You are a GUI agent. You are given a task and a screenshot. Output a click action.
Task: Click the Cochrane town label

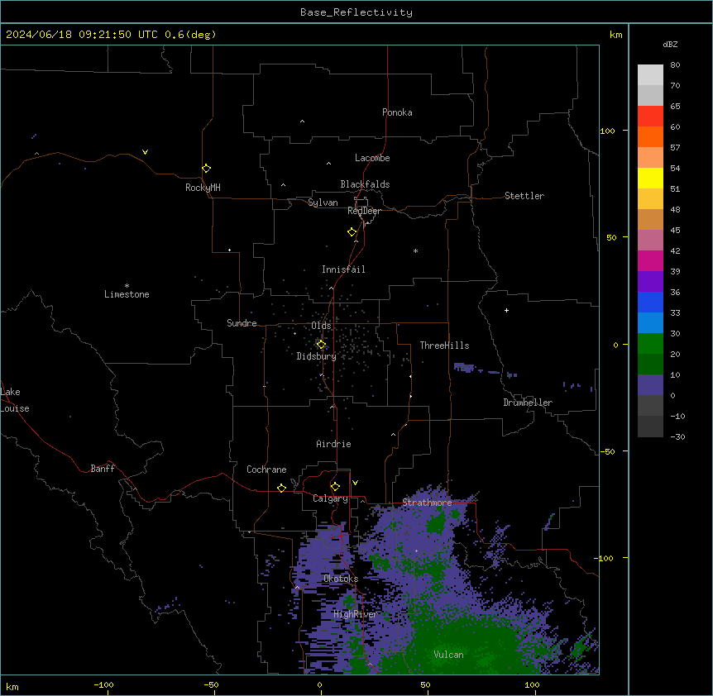[x=266, y=470]
